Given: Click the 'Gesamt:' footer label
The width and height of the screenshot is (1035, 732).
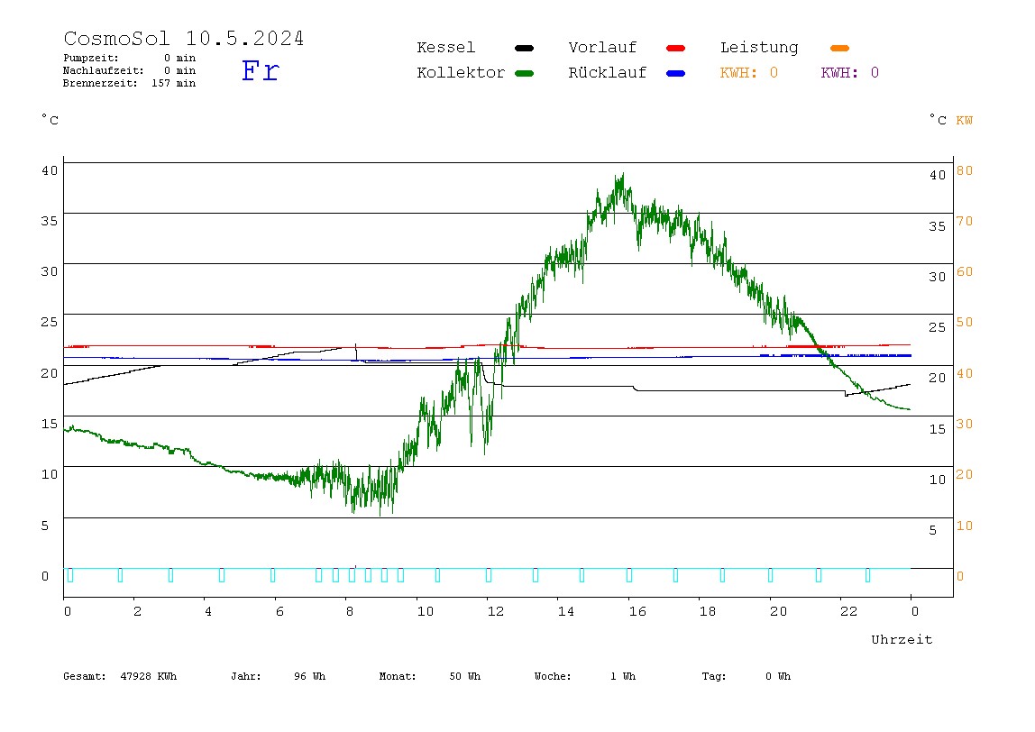Looking at the screenshot, I should coord(85,676).
